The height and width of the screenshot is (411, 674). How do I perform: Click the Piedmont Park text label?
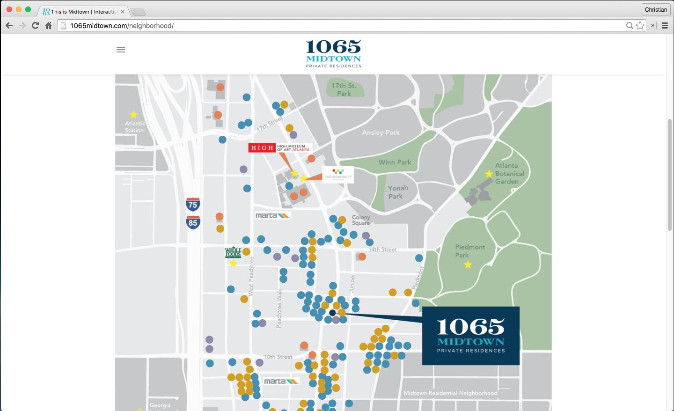[x=470, y=251]
